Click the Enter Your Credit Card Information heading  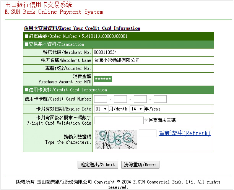pyautogui.click(x=82, y=28)
